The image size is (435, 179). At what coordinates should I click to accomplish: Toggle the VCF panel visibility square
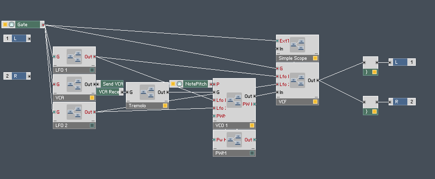click(315, 102)
